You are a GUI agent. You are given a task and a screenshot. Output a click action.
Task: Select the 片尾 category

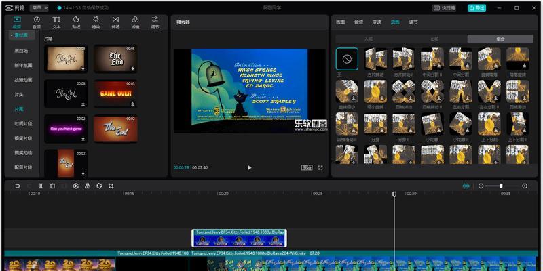coord(19,109)
